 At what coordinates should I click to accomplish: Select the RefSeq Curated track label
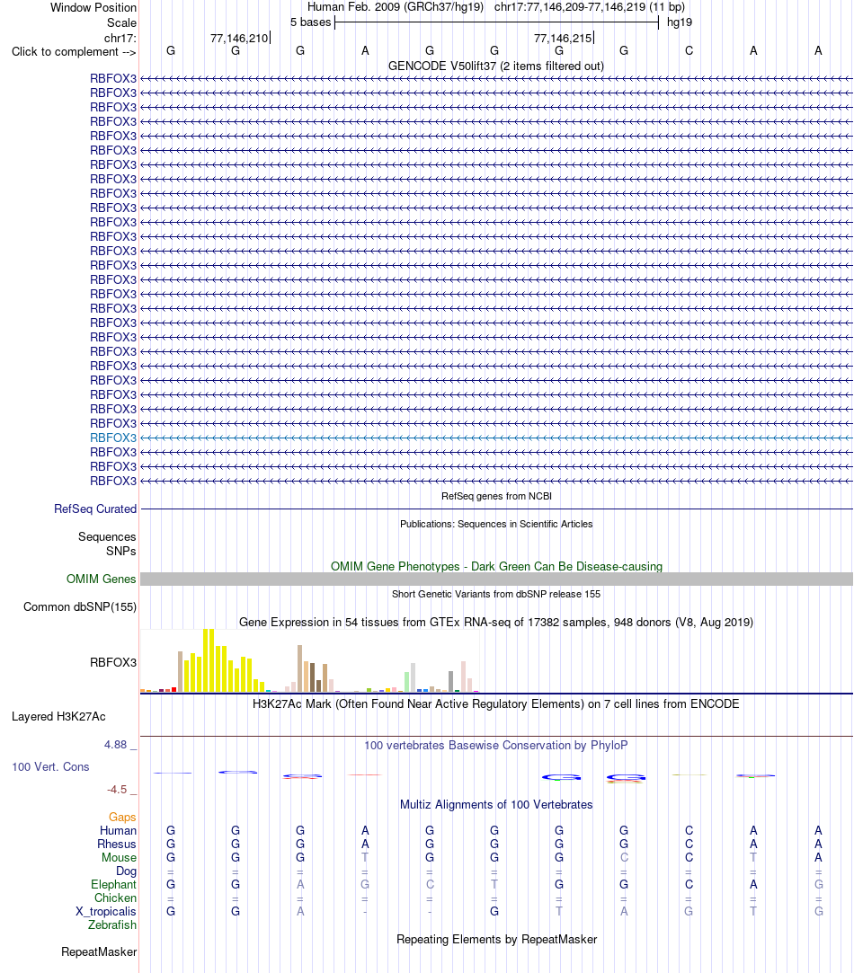coord(95,509)
